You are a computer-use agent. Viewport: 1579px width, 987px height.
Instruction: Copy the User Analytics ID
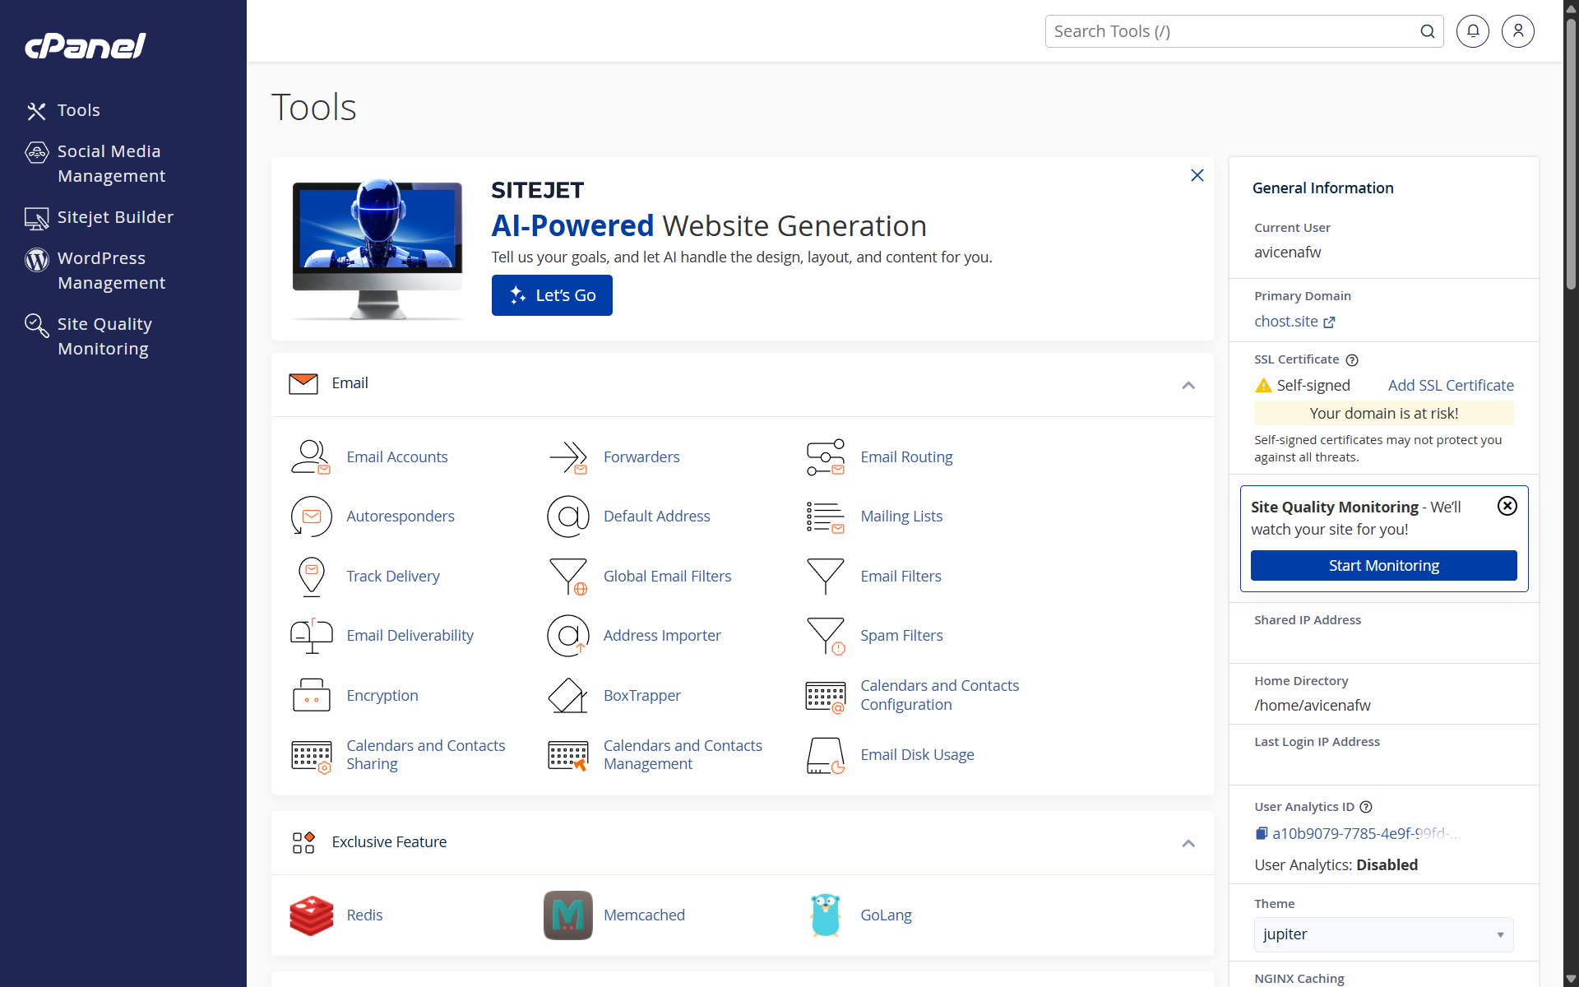(x=1262, y=833)
